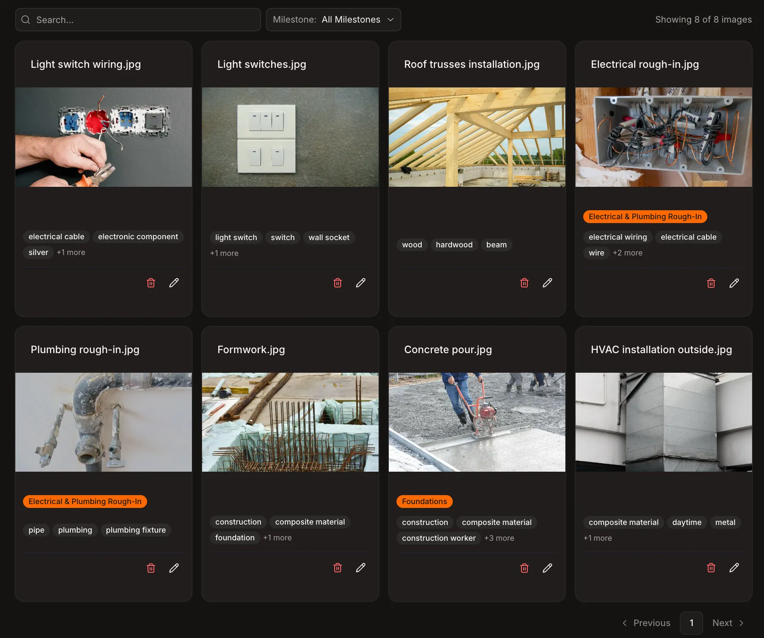Open the Milestone filter dropdown
Viewport: 764px width, 638px height.
[333, 20]
